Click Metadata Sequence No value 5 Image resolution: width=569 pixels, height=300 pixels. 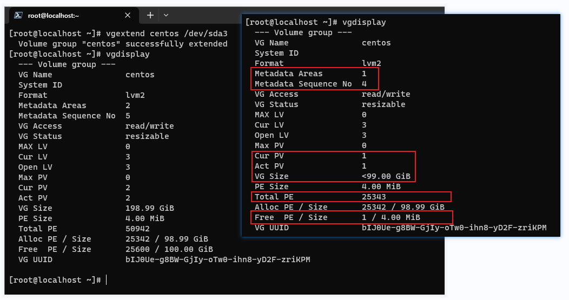tap(128, 116)
